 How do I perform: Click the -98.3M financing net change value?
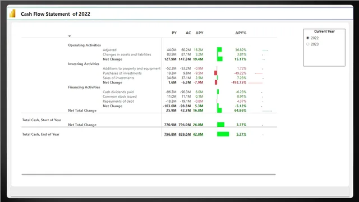[x=185, y=106]
